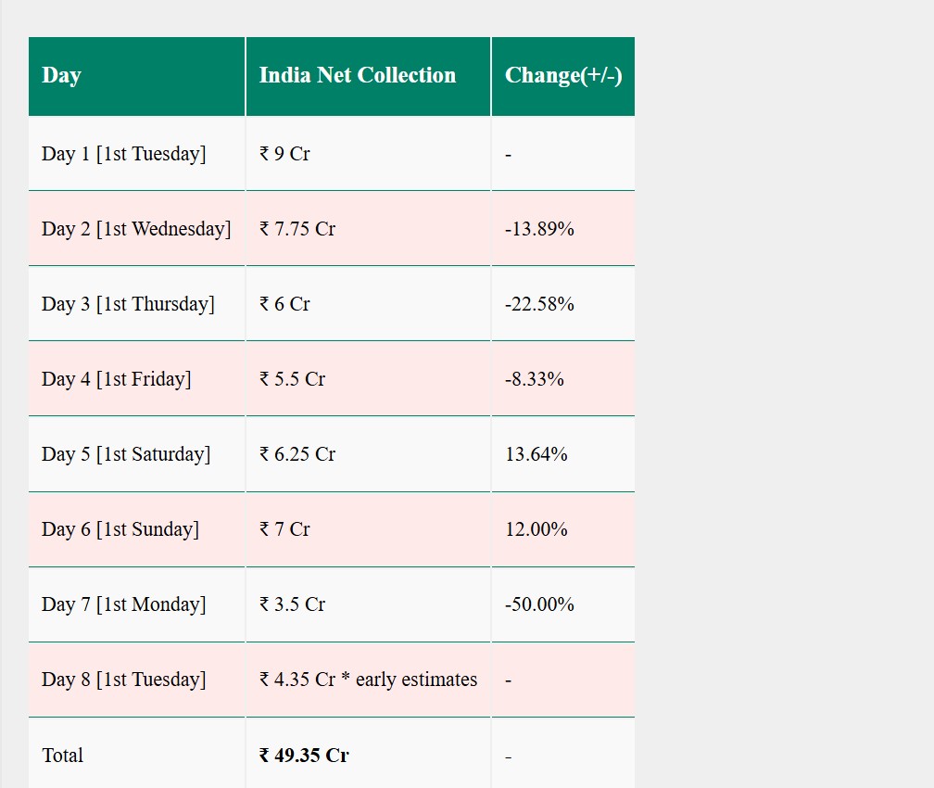Click the Day column header
This screenshot has height=788, width=934.
tap(61, 75)
